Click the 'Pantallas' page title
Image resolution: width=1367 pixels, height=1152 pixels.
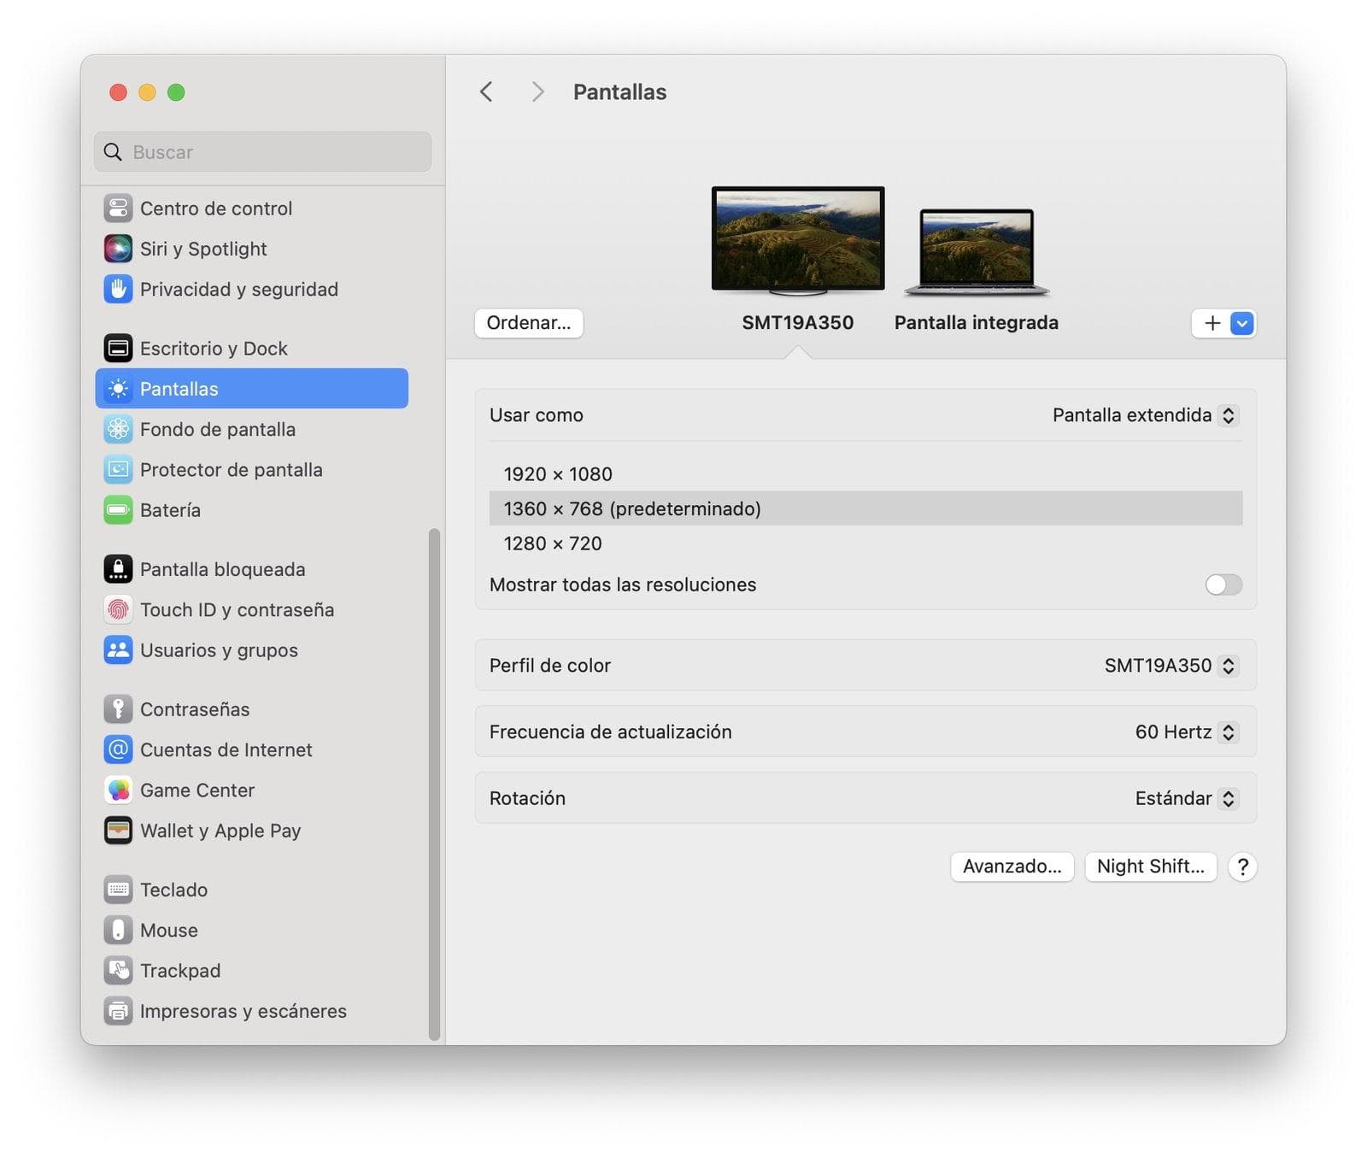pyautogui.click(x=619, y=92)
